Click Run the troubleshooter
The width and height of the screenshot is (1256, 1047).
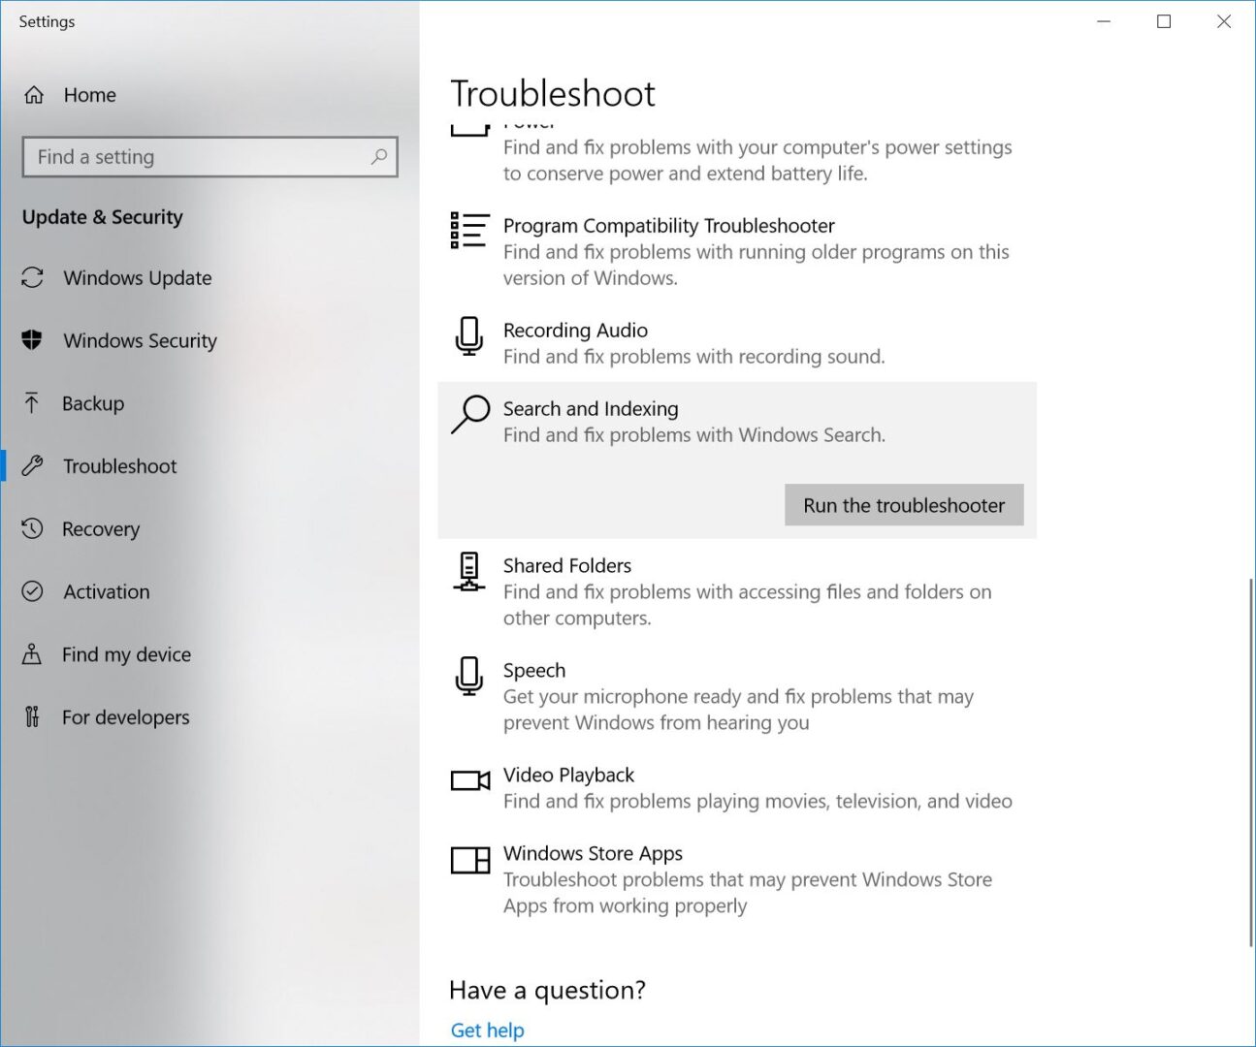point(903,505)
